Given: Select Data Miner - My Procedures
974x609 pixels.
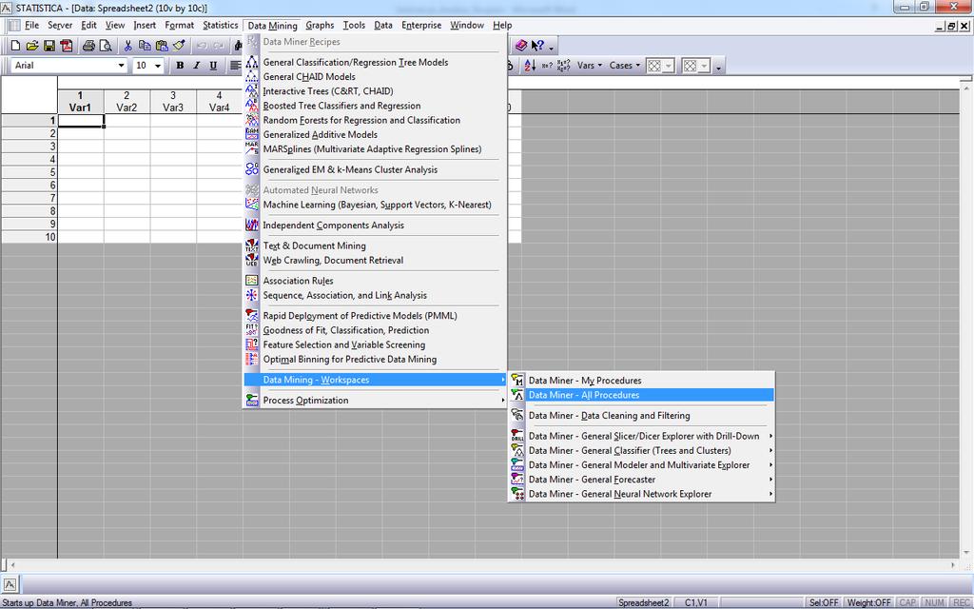Looking at the screenshot, I should pyautogui.click(x=641, y=381).
